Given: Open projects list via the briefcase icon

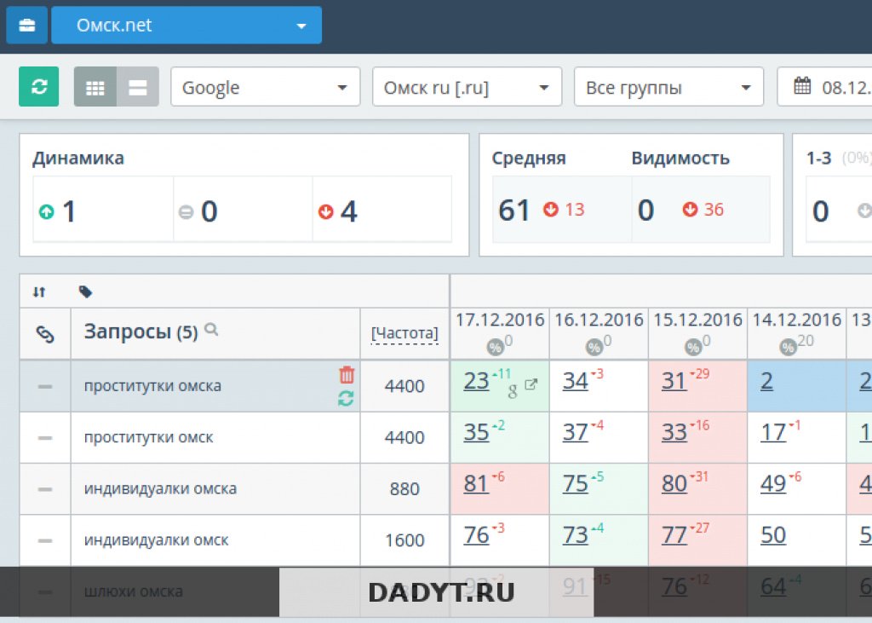Looking at the screenshot, I should 26,25.
